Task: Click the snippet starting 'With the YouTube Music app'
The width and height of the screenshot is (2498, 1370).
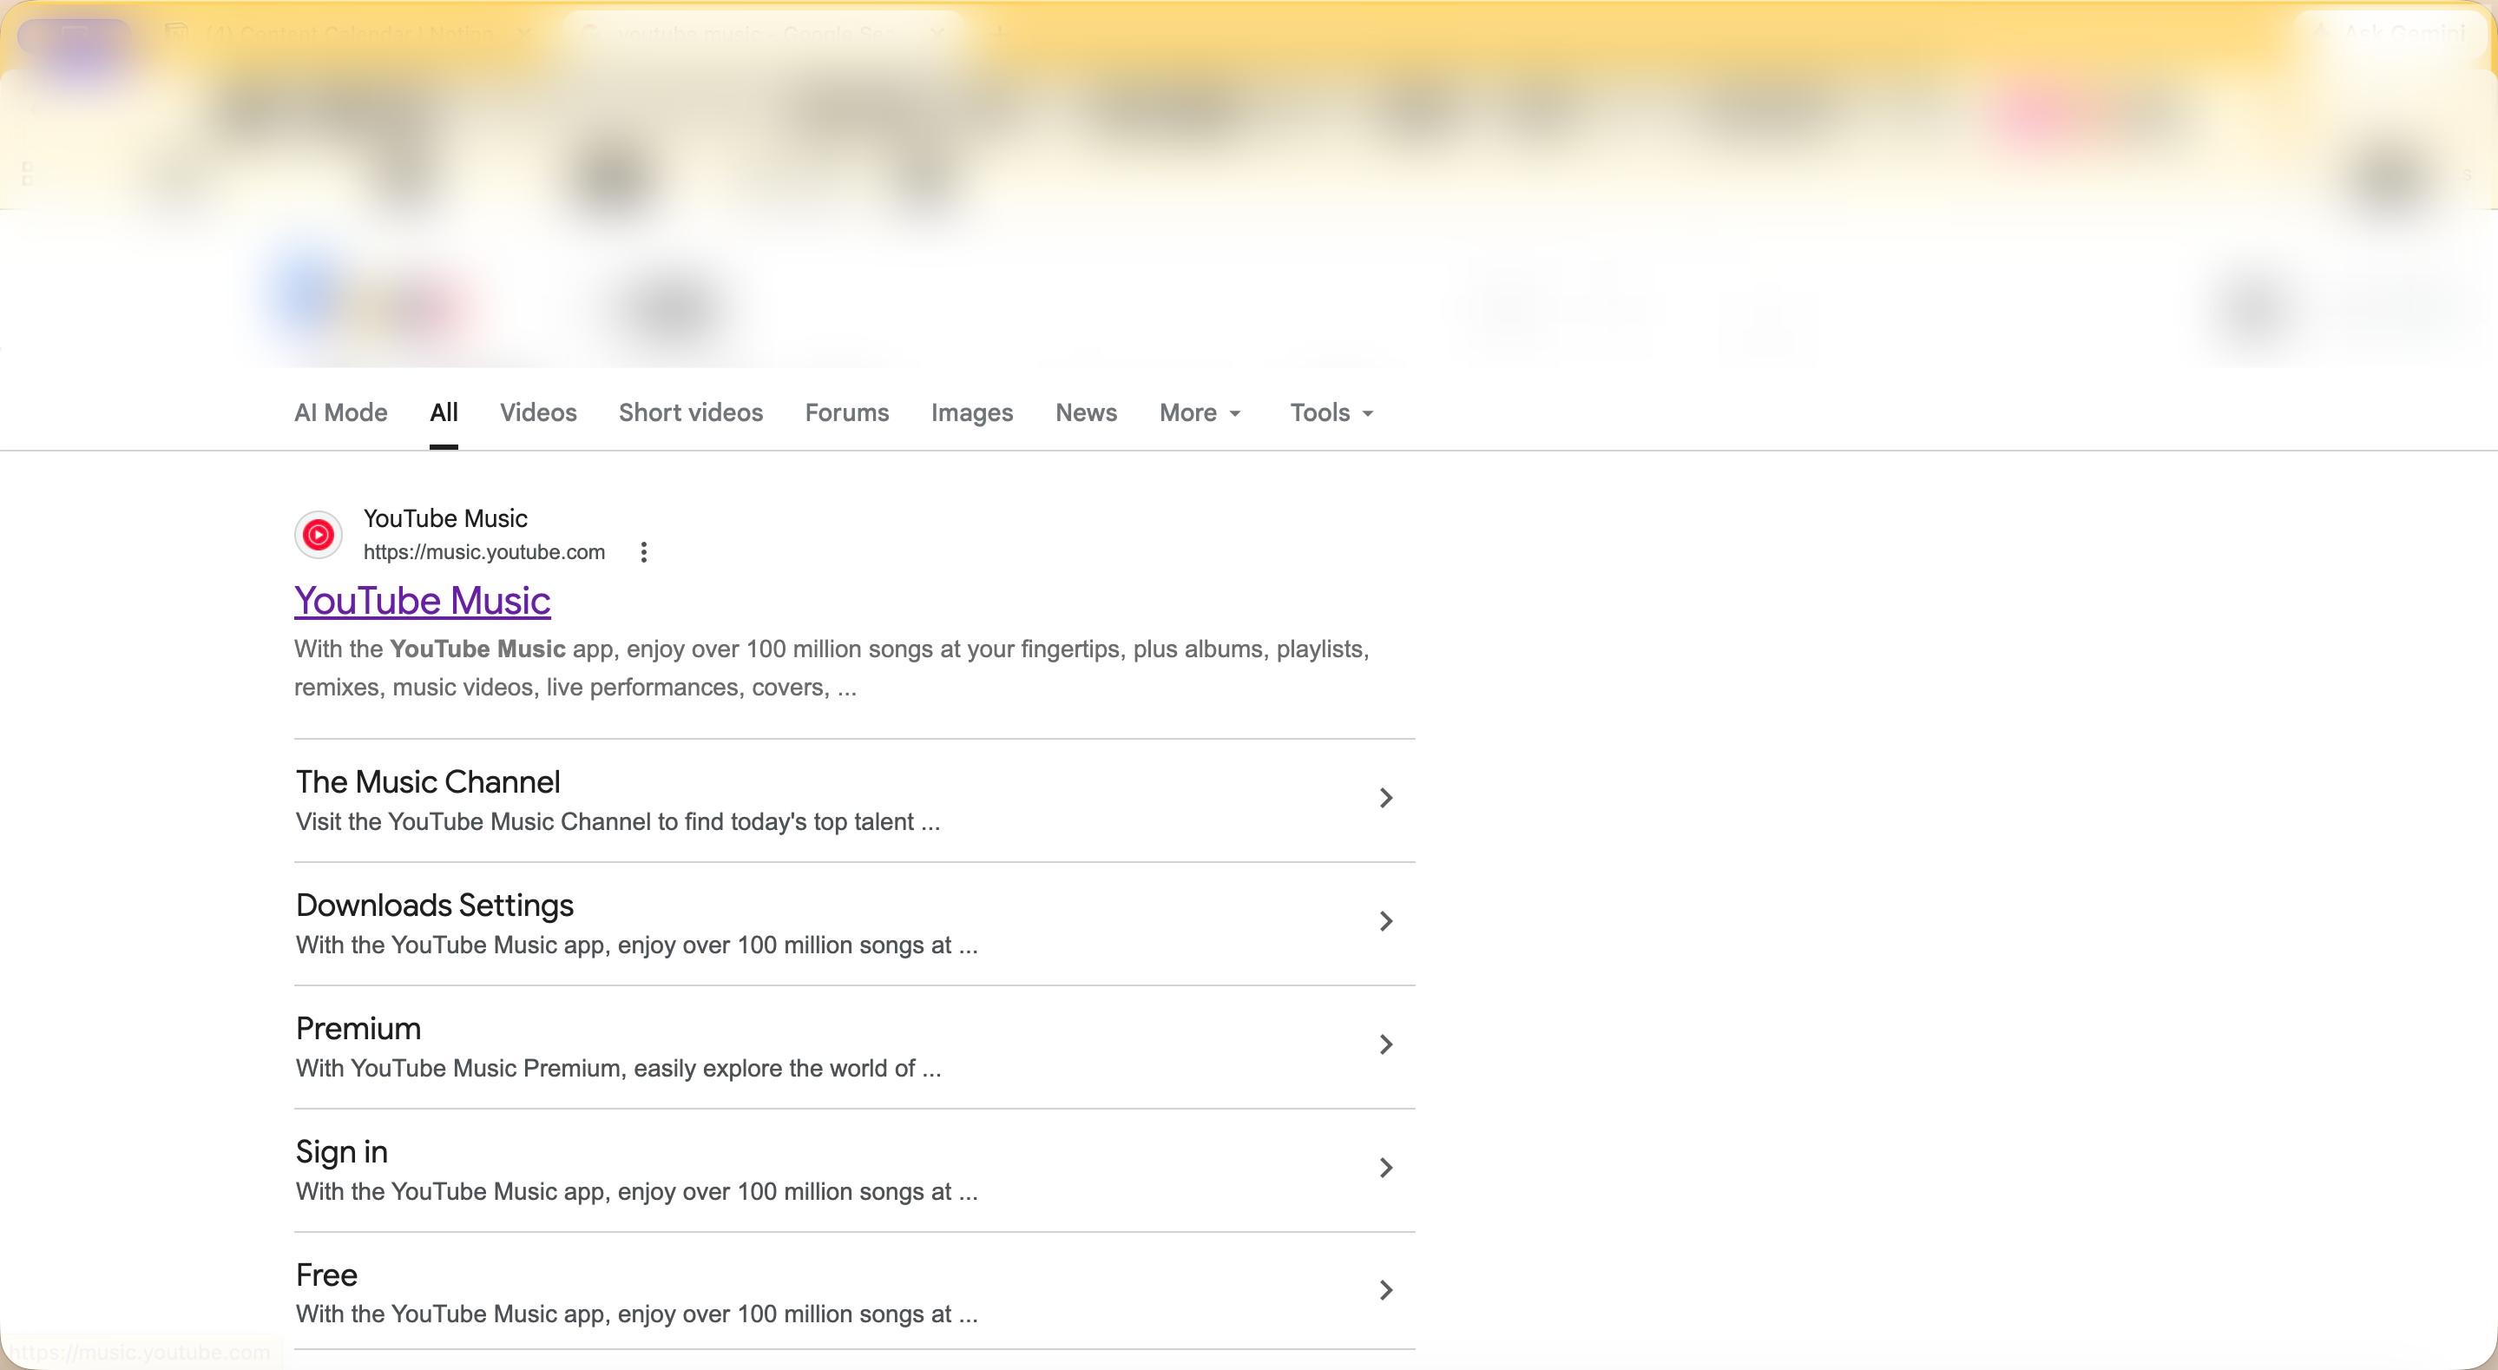Action: click(832, 668)
